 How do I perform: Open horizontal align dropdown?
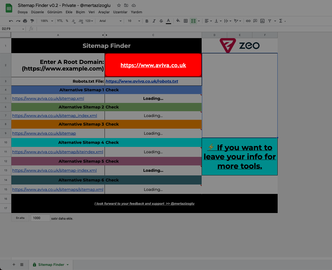coord(208,21)
